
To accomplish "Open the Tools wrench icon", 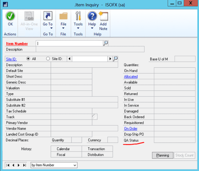I will [78, 17].
